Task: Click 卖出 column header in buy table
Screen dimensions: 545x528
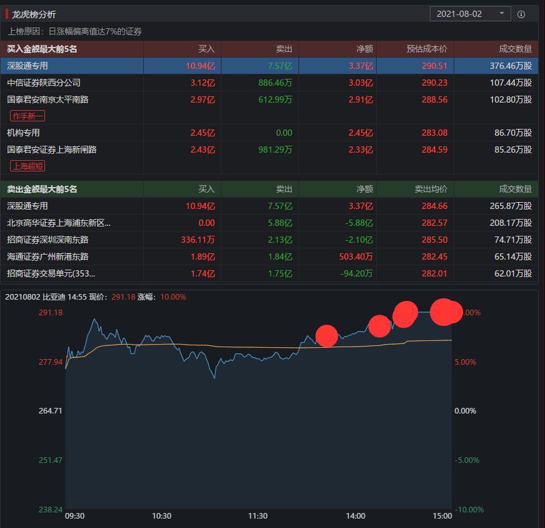Action: coord(284,49)
